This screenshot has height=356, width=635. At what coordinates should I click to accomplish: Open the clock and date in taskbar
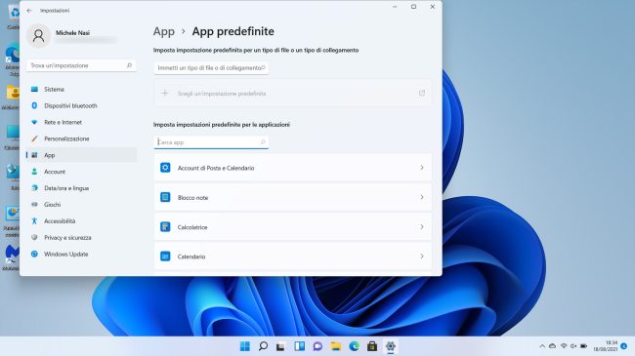pos(606,346)
